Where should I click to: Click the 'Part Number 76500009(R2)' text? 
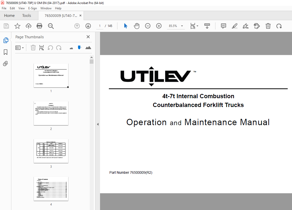[131, 172]
